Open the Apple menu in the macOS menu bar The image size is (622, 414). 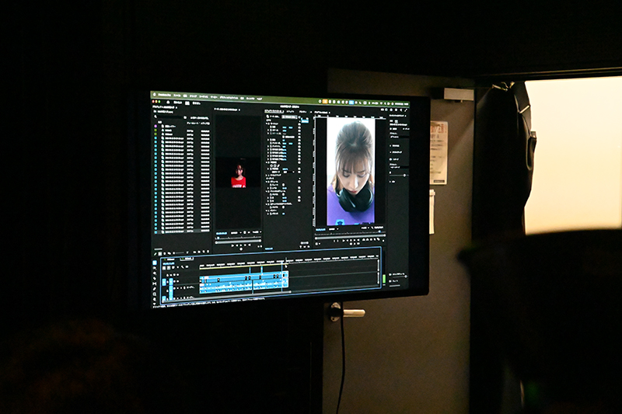154,96
